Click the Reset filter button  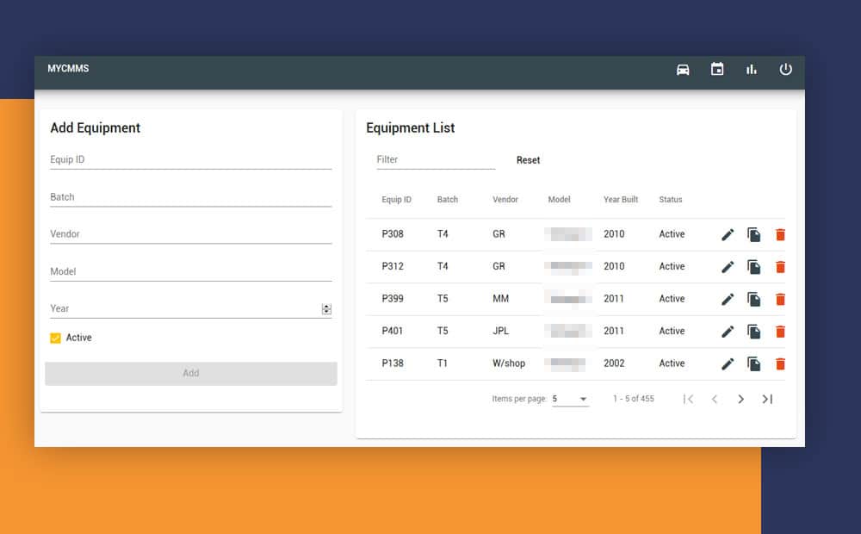coord(529,160)
